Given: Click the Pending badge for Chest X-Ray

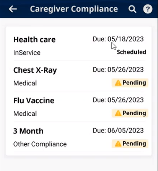Looking at the screenshot, I should pos(130,83).
